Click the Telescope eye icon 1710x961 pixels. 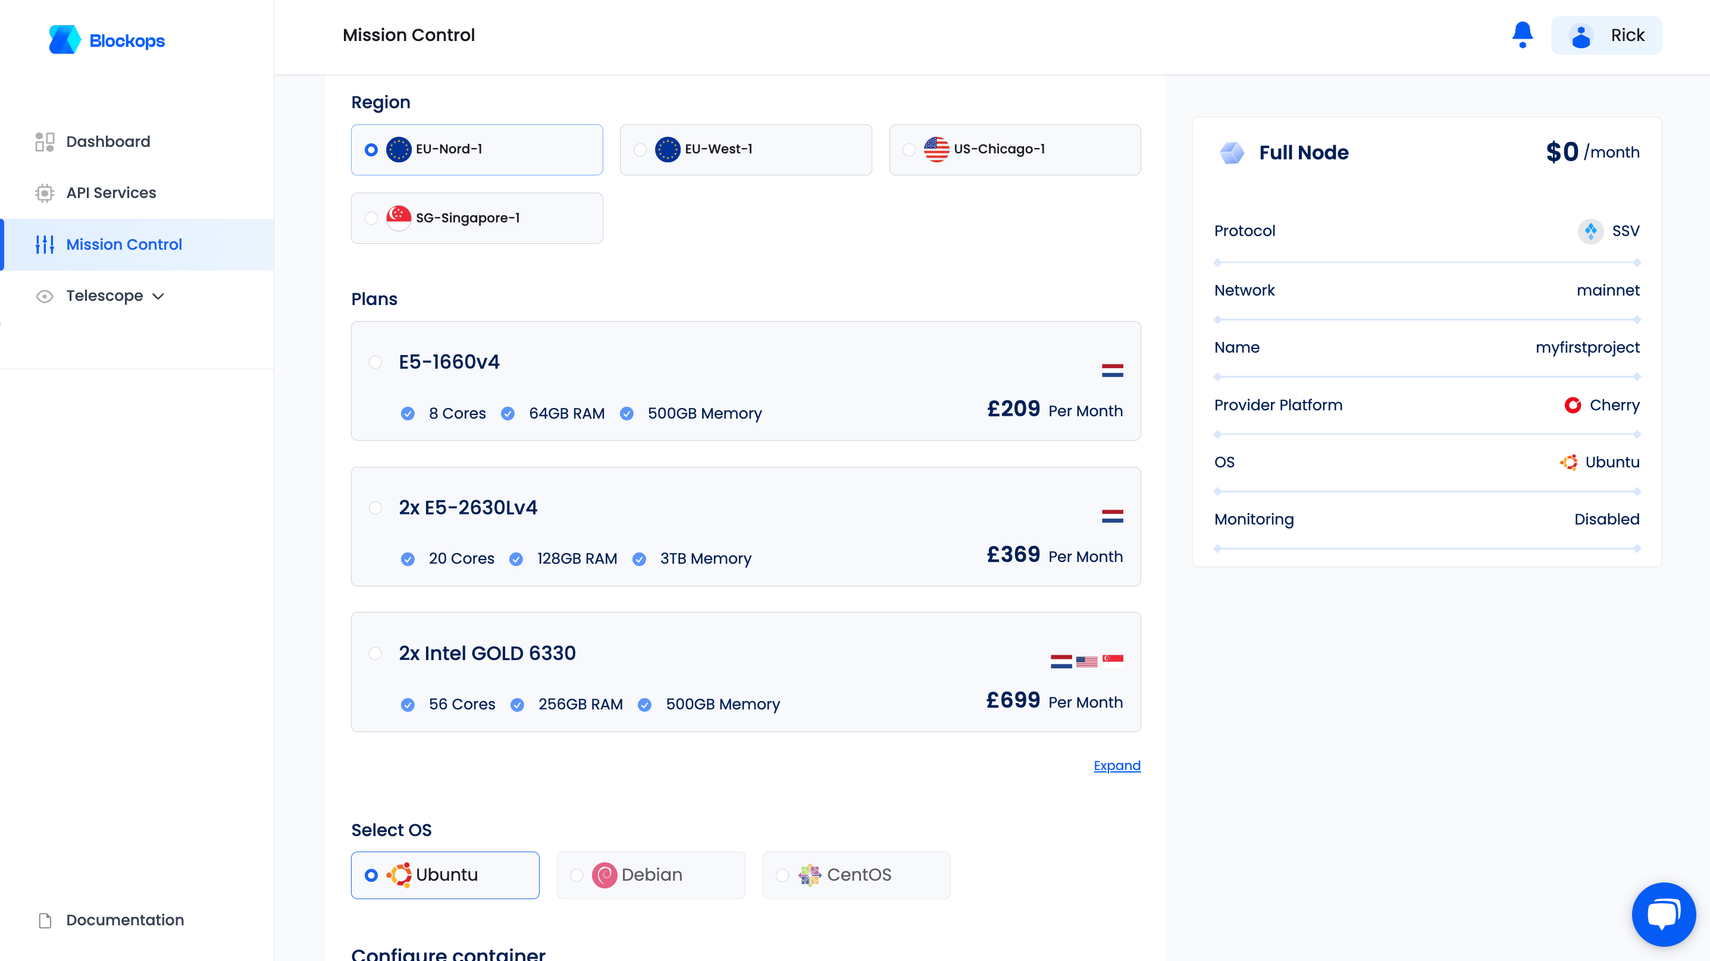pos(45,296)
